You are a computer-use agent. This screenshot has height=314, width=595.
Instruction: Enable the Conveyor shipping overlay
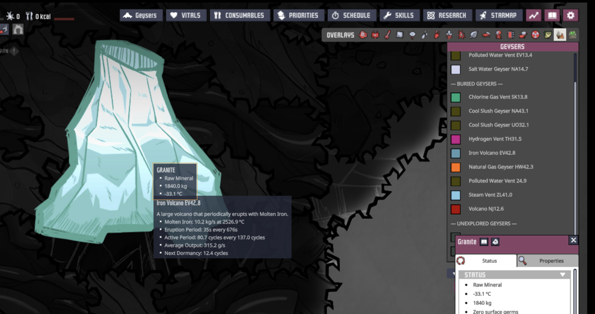pyautogui.click(x=522, y=35)
